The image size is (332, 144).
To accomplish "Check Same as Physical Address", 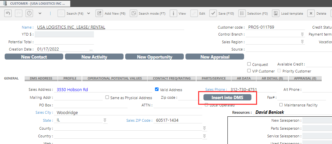I will [107, 97].
